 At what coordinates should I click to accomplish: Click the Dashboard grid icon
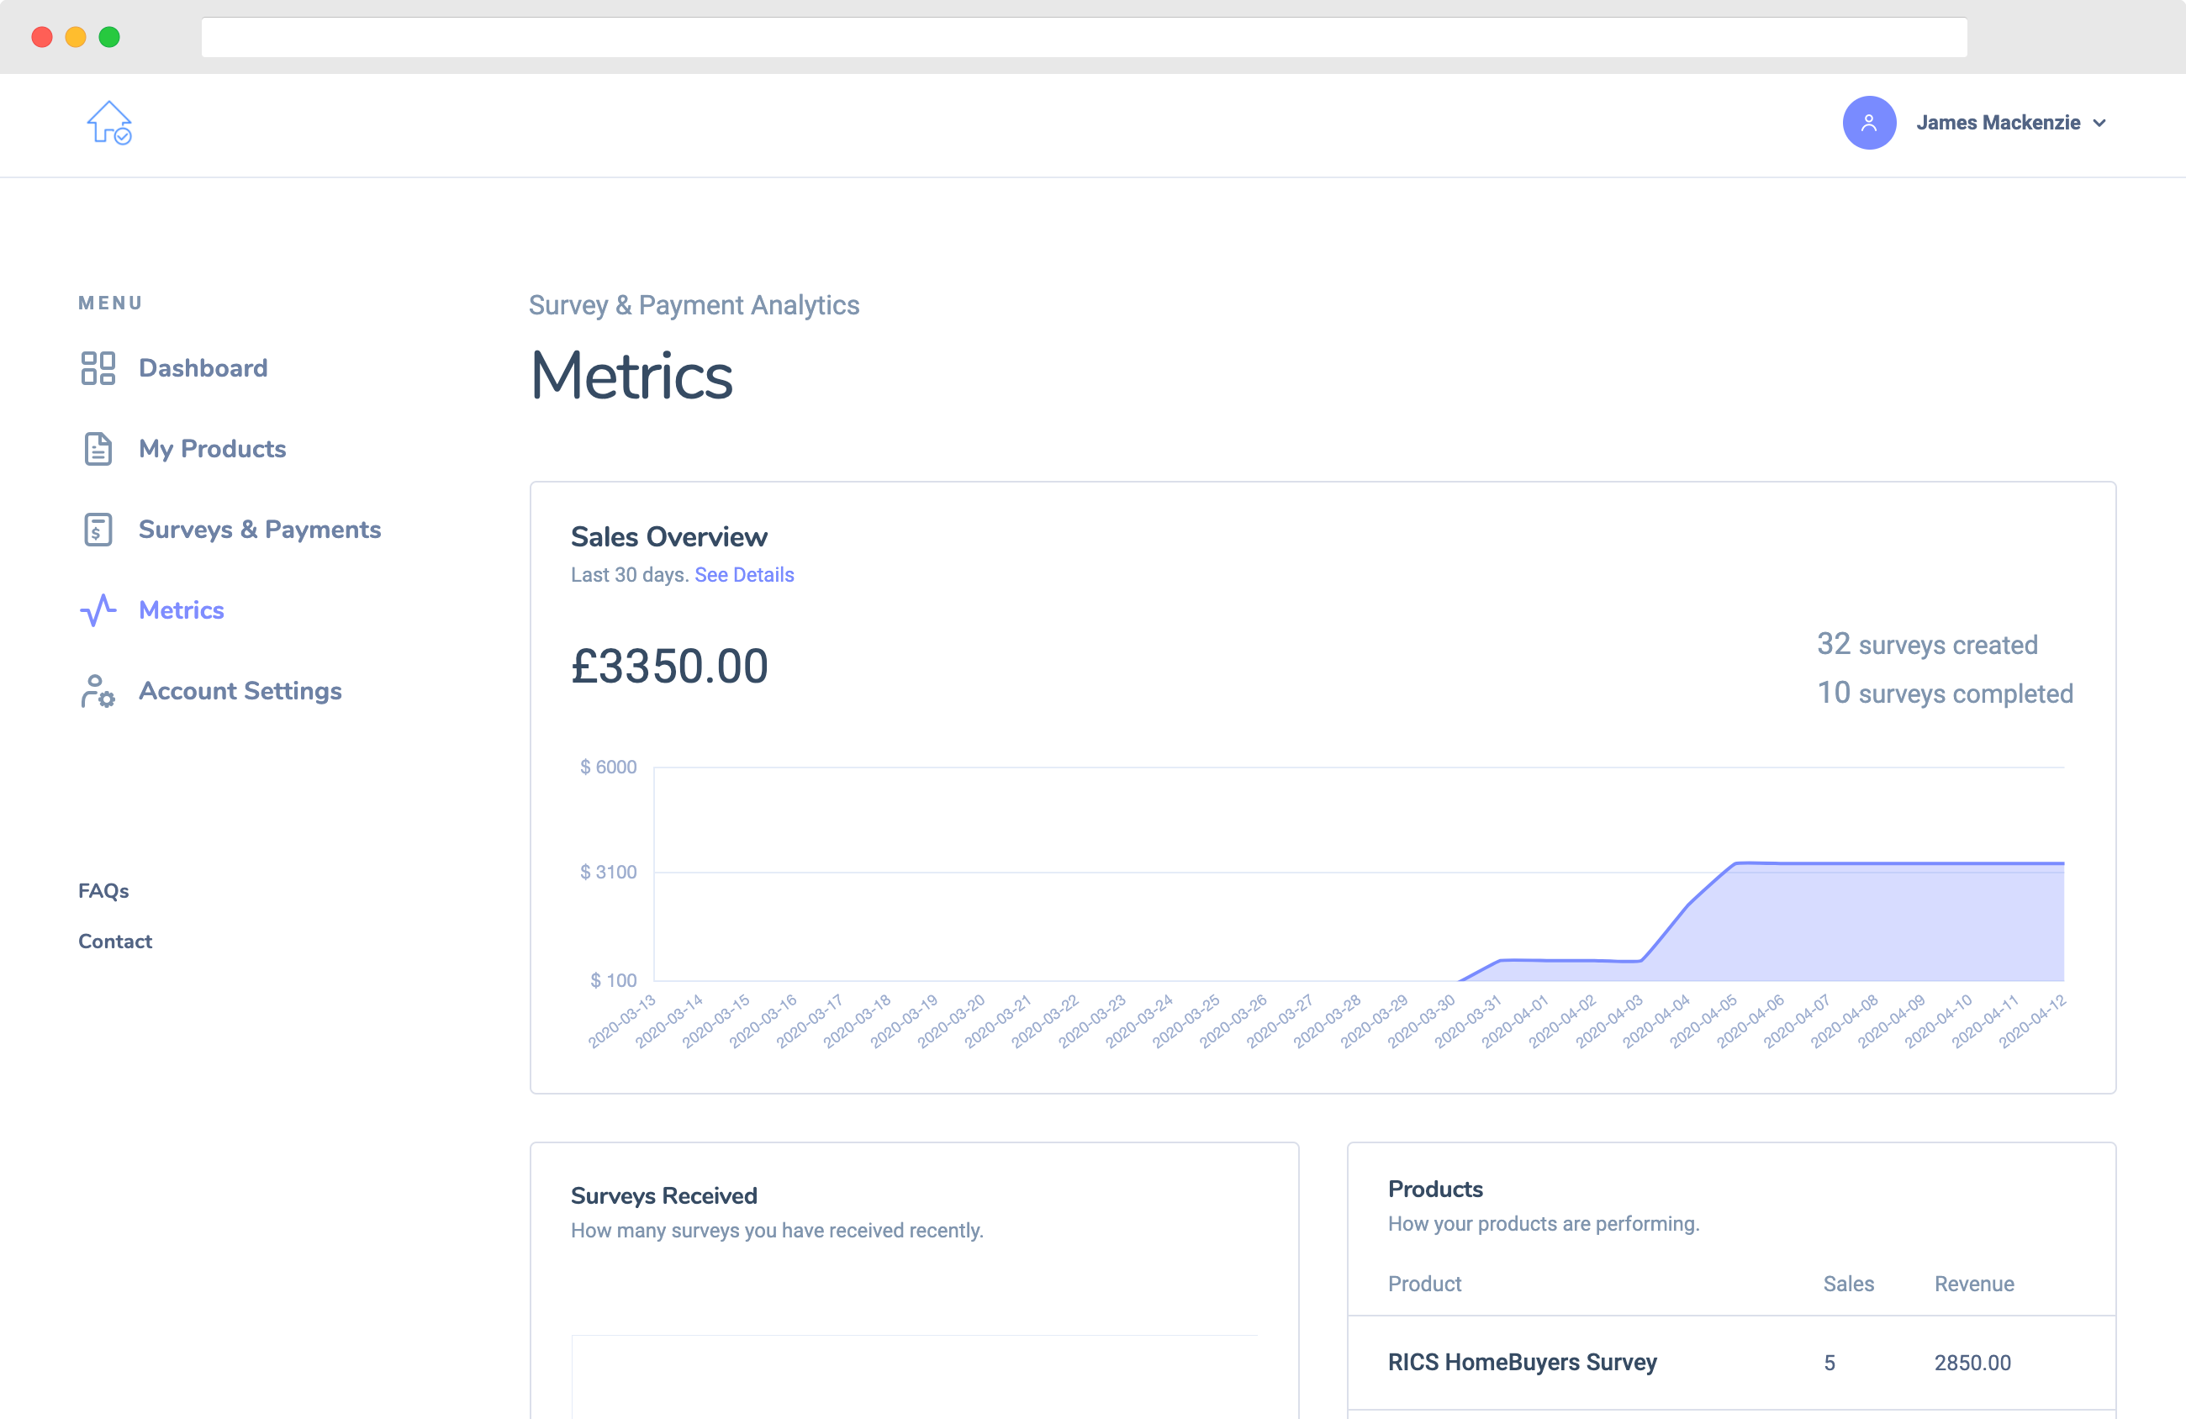98,368
